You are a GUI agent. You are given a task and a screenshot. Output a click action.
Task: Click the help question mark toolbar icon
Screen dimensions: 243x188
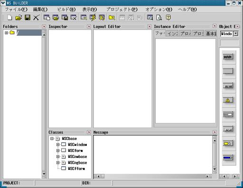click(168, 18)
